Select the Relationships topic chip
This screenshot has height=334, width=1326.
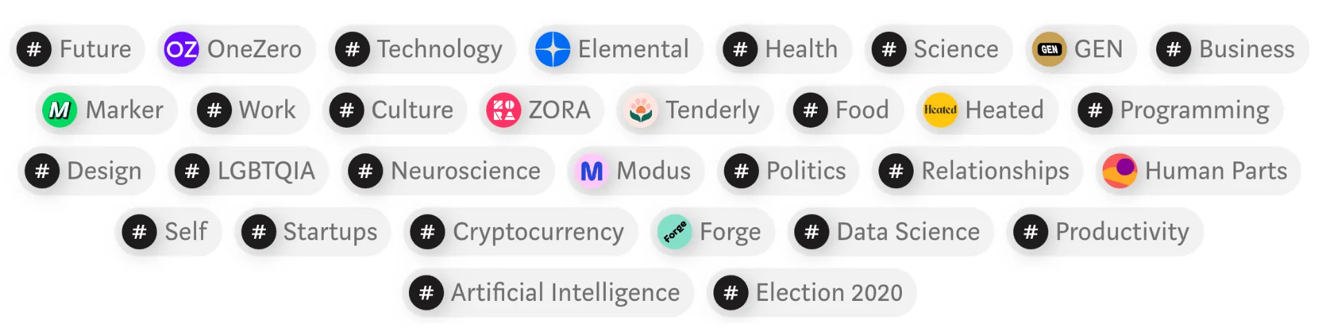pos(995,171)
